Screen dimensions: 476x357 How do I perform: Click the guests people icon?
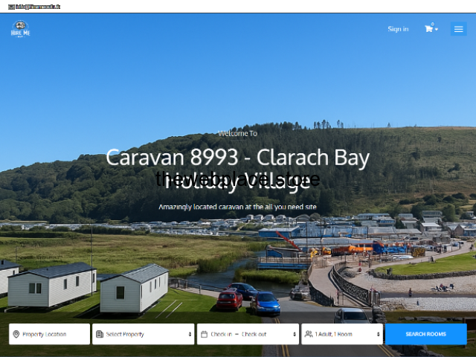309,334
